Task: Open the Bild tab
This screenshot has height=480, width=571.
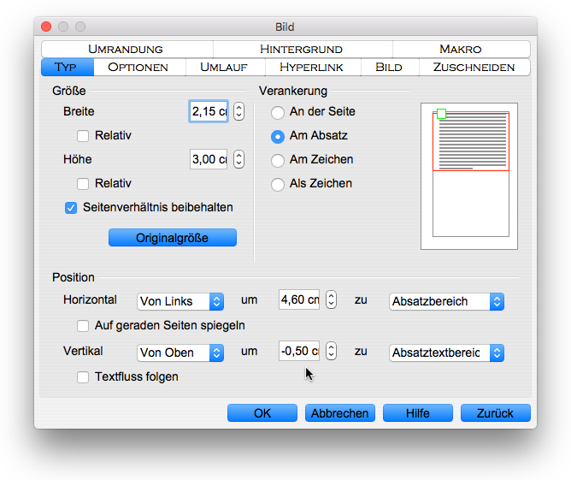Action: [x=390, y=67]
